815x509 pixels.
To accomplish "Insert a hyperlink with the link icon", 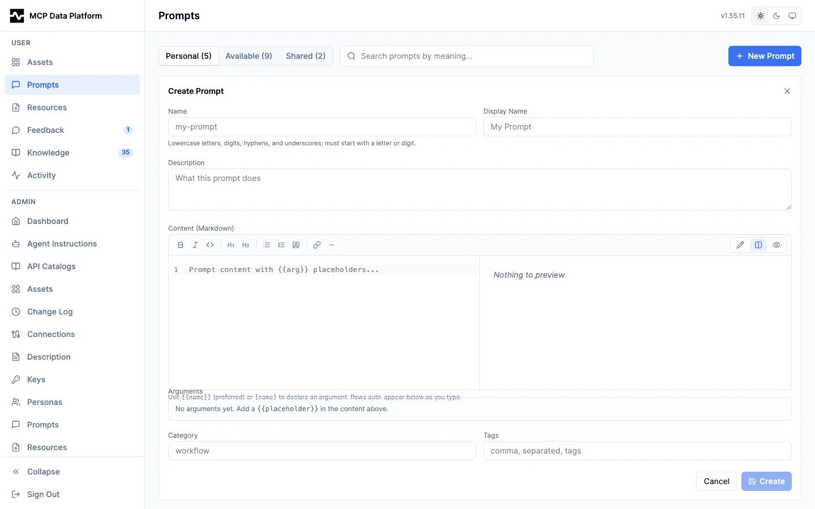I will coord(317,245).
